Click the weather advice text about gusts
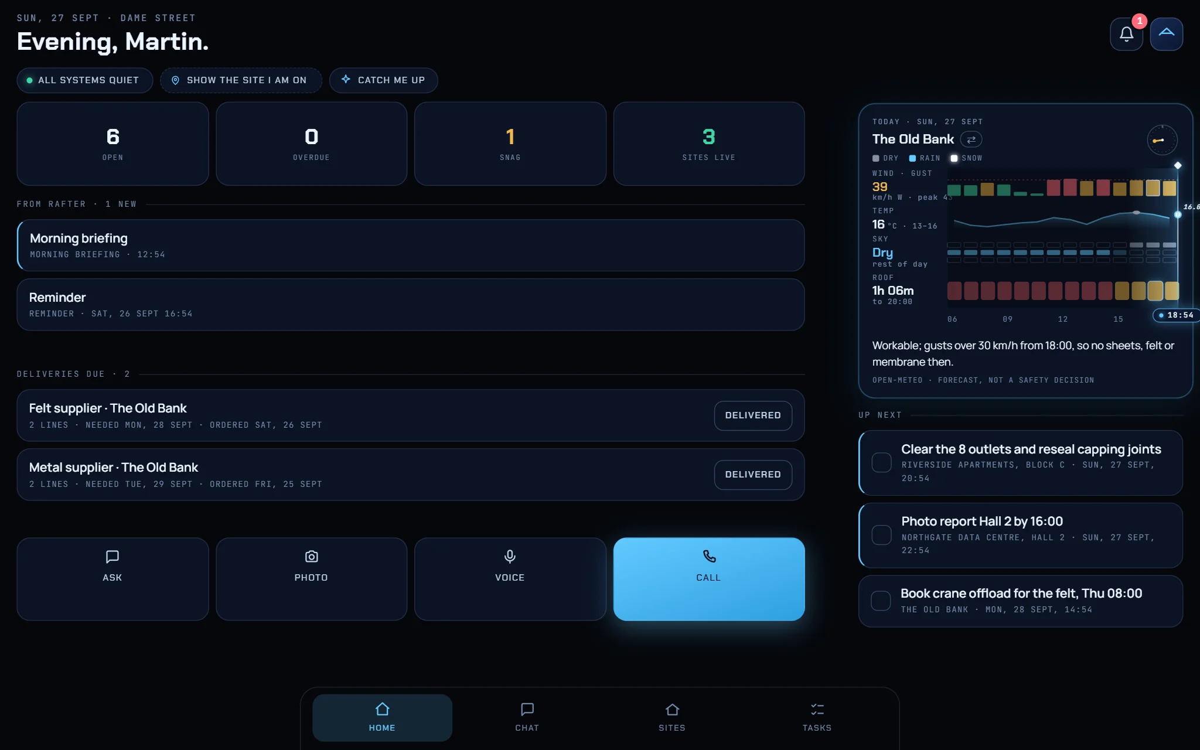The height and width of the screenshot is (750, 1200). 1023,354
